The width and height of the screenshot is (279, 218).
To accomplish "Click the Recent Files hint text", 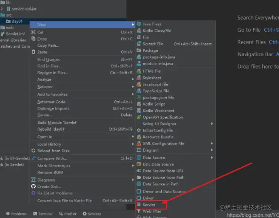I will click(251, 42).
